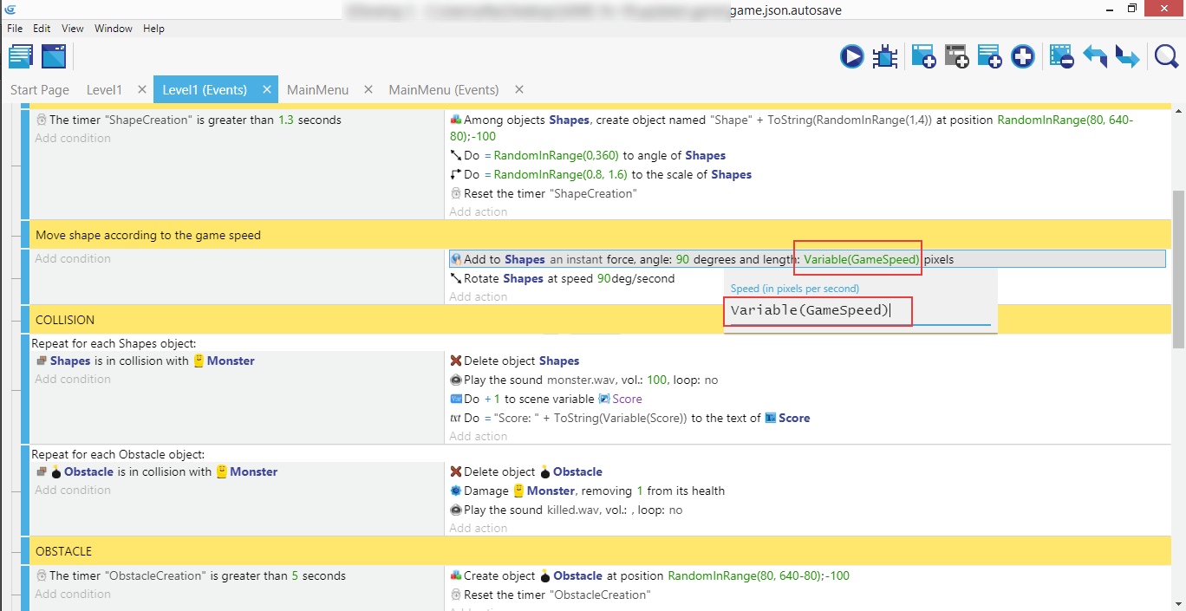Switch to the MainMenu (Events) tab
The height and width of the screenshot is (611, 1186).
pos(443,90)
